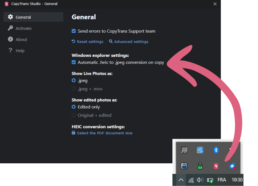Click the 10:30 clock in taskbar
The height and width of the screenshot is (186, 258).
click(237, 180)
